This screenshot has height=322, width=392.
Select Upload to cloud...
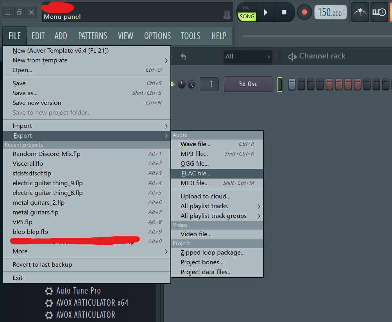(x=217, y=196)
